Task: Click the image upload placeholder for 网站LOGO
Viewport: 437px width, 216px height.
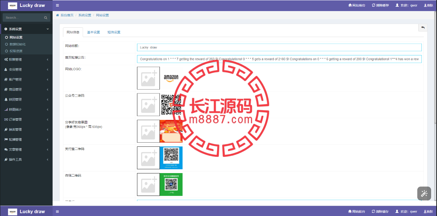Action: [148, 78]
